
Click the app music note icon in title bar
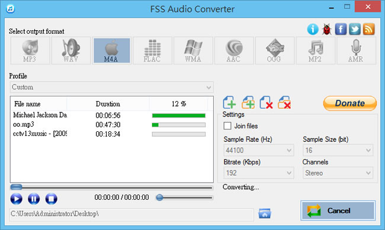(11, 9)
